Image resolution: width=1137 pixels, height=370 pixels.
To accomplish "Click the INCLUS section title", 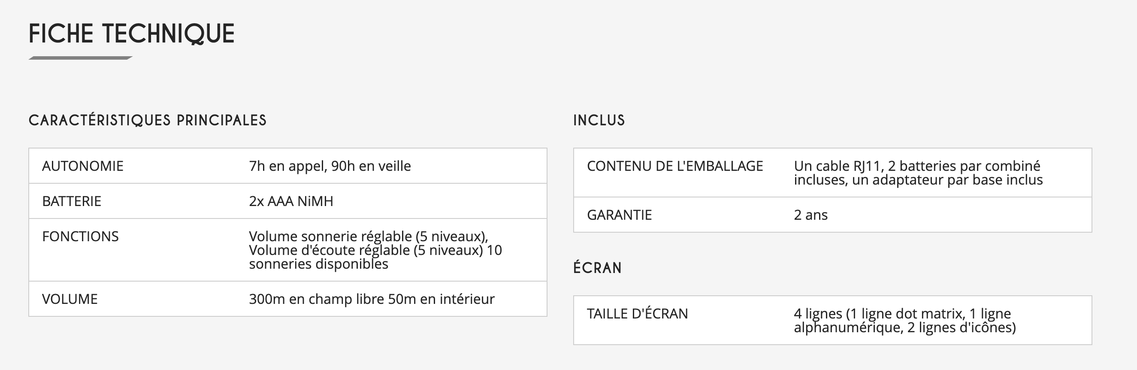I will pos(599,120).
